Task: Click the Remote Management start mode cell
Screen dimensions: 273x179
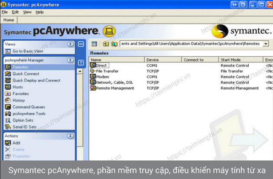Action: click(240, 88)
